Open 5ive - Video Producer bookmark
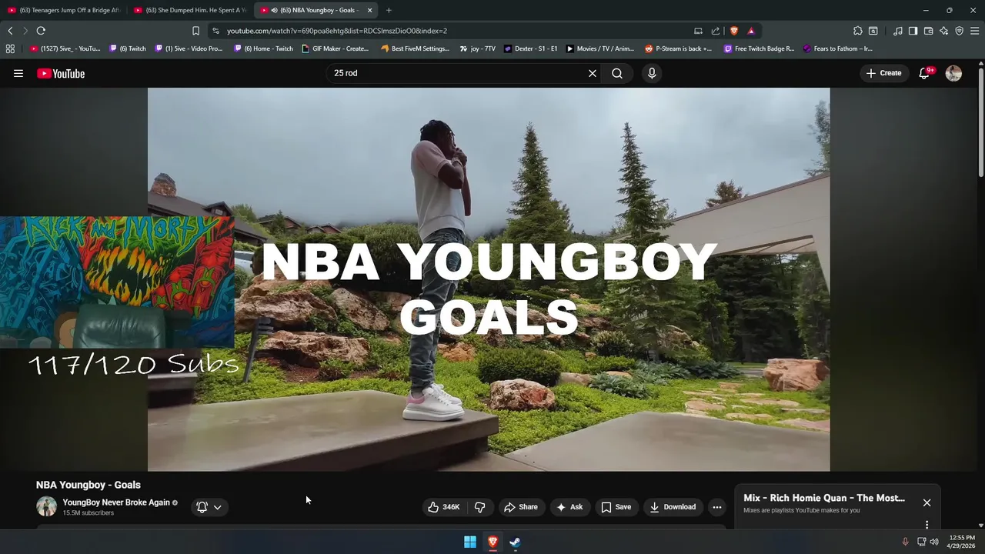The height and width of the screenshot is (554, 985). 189,48
